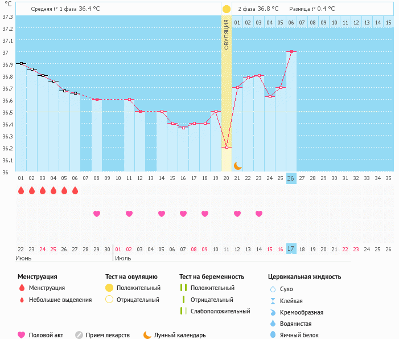Click the 'Клейкая' cervical fluid icon
The image size is (399, 339).
coord(273,301)
